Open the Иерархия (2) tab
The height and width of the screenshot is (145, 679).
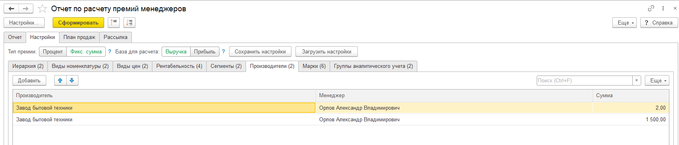point(28,66)
